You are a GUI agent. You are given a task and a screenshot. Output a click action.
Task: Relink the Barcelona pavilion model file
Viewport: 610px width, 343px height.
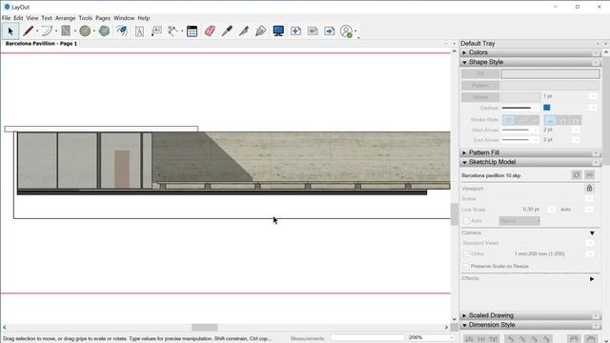coord(590,175)
